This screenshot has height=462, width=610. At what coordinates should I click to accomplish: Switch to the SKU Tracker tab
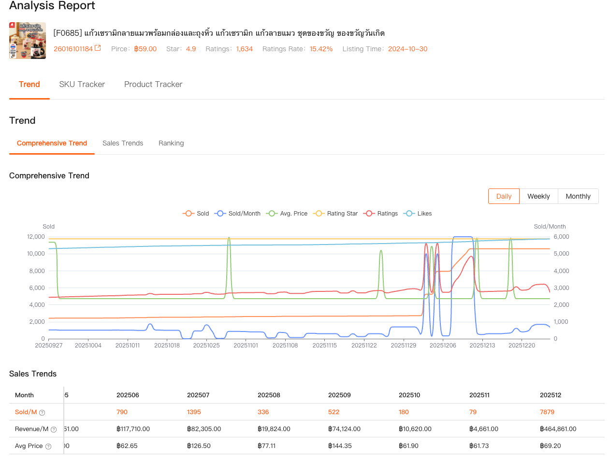[x=82, y=85]
